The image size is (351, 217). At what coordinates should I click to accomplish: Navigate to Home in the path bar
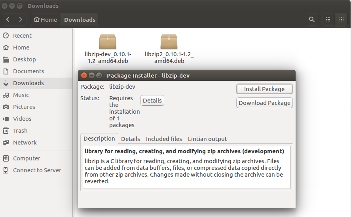46,20
